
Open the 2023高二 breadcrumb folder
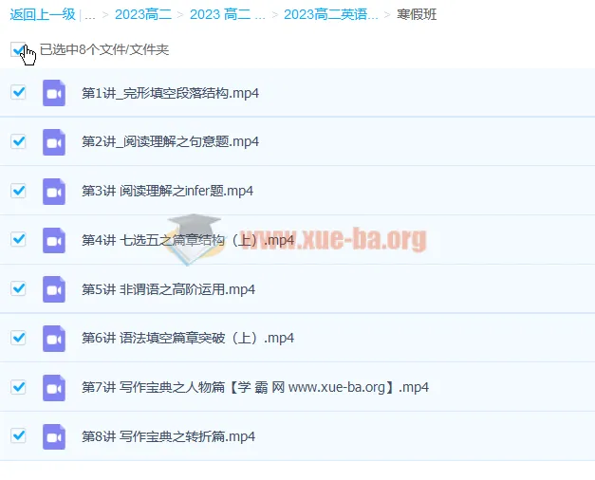tap(143, 14)
